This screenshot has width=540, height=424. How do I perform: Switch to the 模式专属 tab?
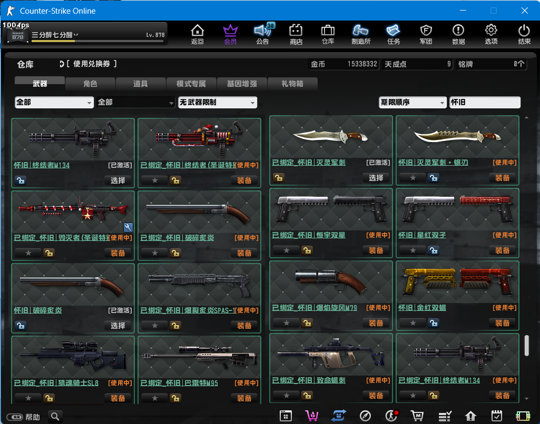[191, 84]
